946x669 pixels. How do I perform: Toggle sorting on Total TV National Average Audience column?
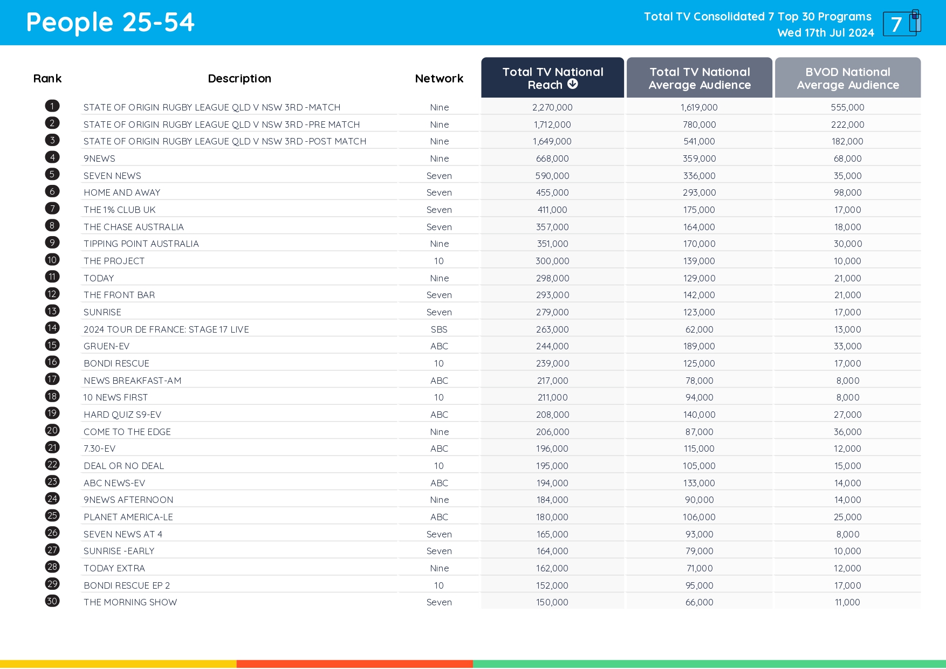(x=699, y=78)
